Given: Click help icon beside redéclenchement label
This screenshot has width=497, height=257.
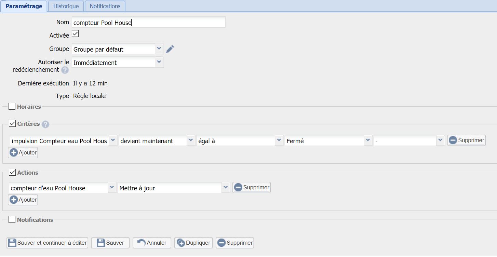Looking at the screenshot, I should (x=65, y=70).
